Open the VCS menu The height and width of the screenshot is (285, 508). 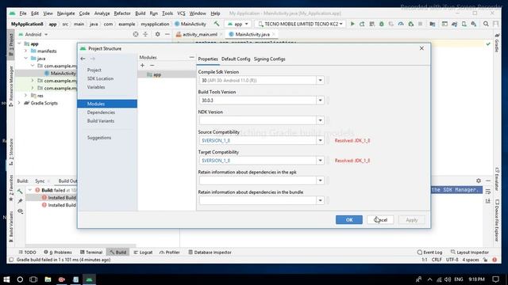click(x=181, y=13)
